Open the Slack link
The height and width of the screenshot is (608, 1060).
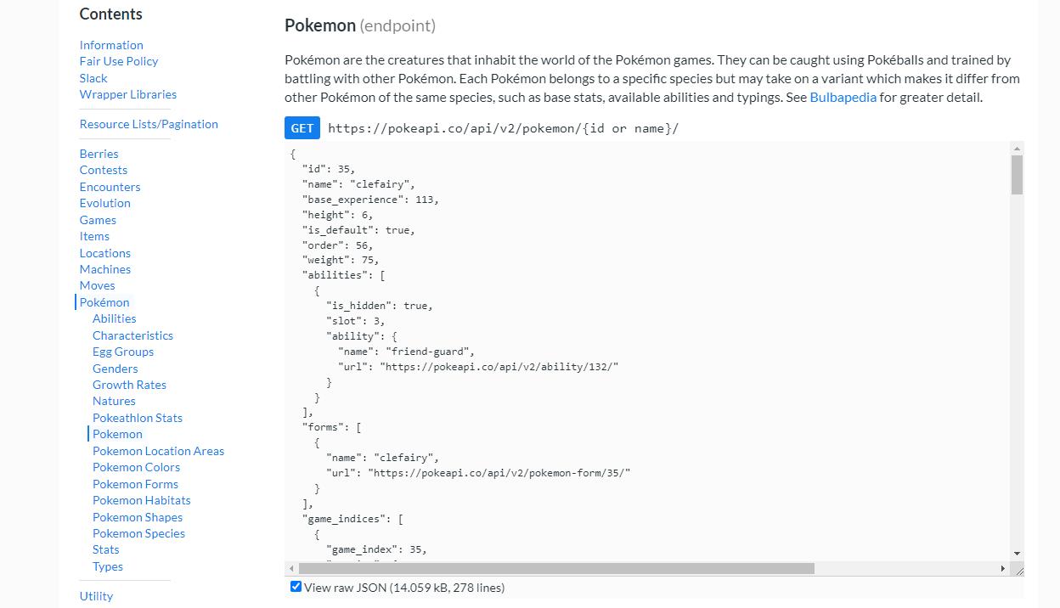93,77
